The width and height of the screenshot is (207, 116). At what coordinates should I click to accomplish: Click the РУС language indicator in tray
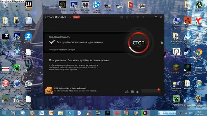click(191, 113)
